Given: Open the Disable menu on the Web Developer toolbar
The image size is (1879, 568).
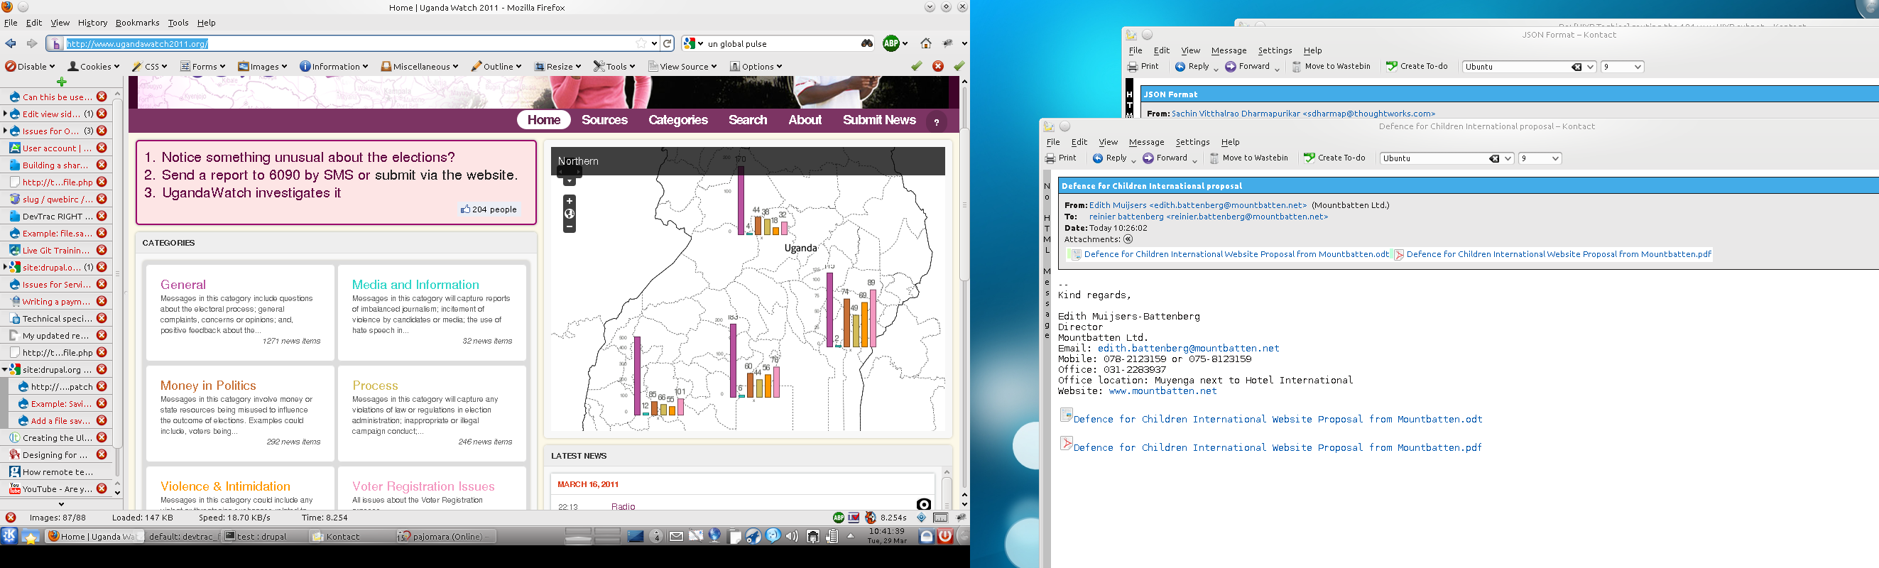Looking at the screenshot, I should pyautogui.click(x=30, y=66).
